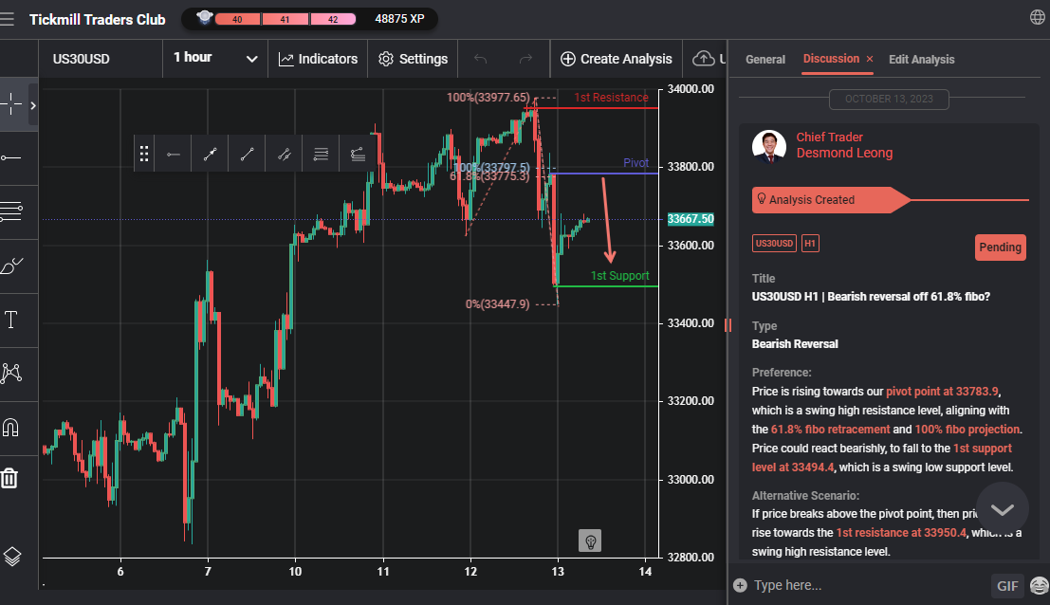
Task: Click the 100% fibo projection link
Action: click(967, 430)
